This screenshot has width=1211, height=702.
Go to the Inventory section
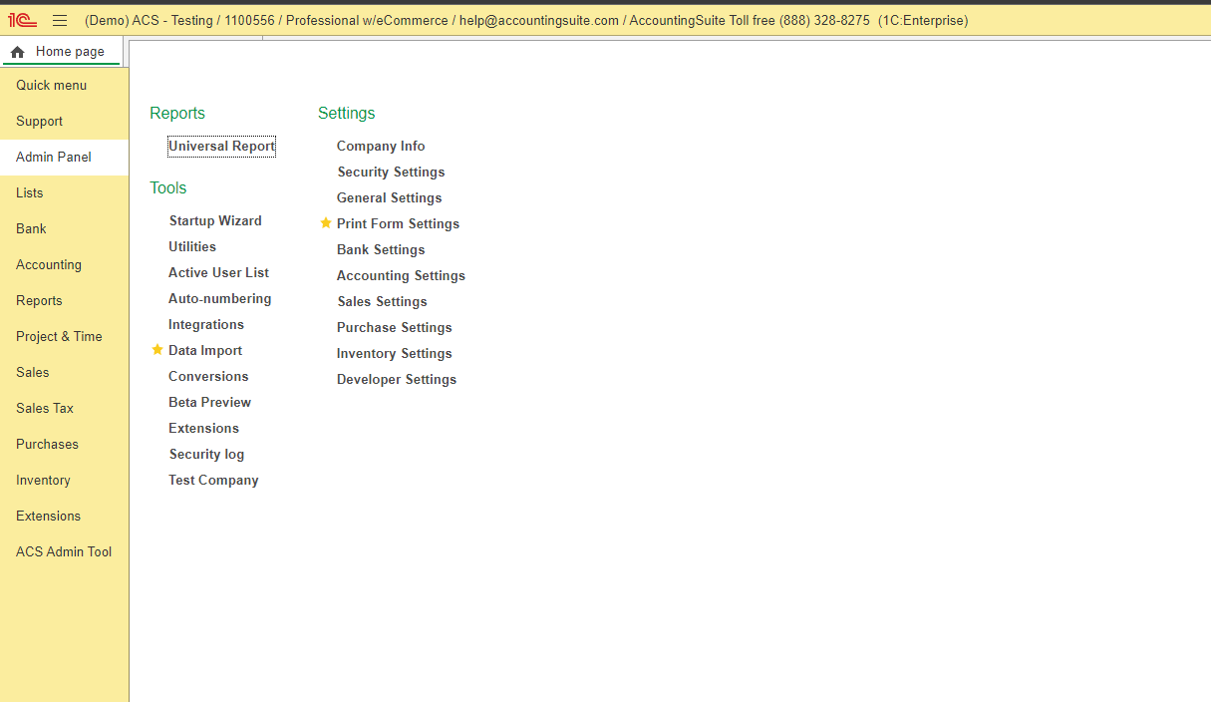[x=65, y=481]
